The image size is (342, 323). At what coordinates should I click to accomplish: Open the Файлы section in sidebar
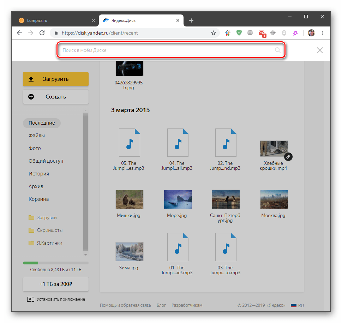[37, 136]
